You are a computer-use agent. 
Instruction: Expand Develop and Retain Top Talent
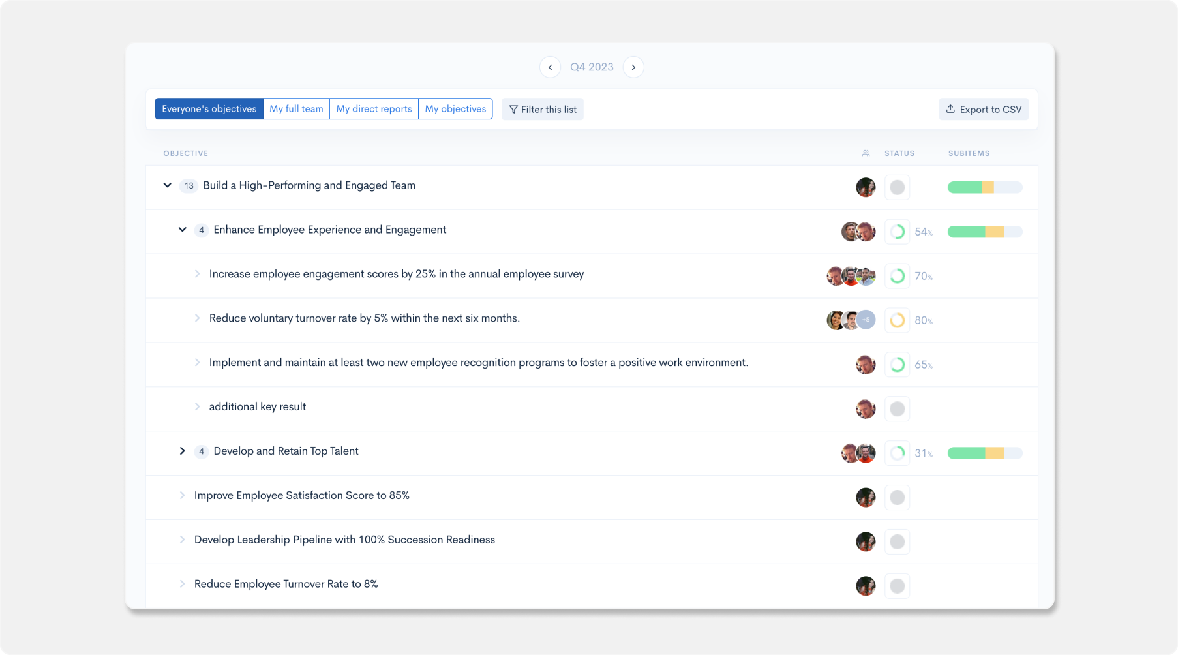(183, 451)
